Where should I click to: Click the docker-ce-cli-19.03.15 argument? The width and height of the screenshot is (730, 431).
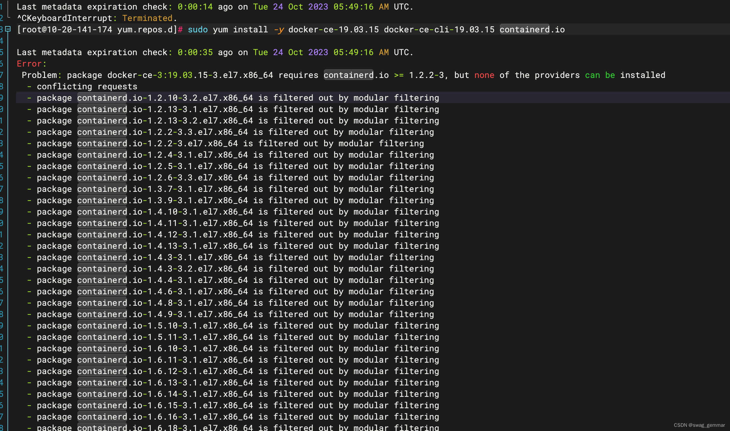pos(439,29)
